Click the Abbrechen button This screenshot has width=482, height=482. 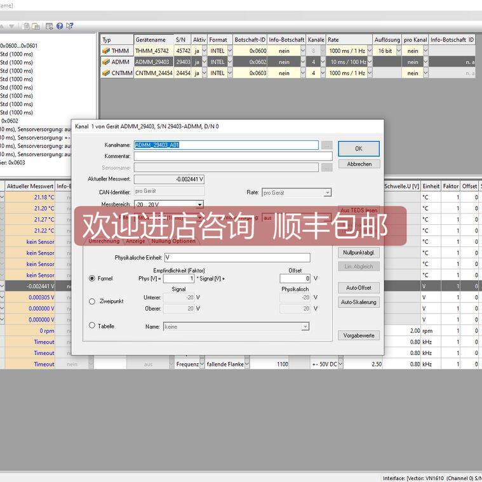pos(359,164)
